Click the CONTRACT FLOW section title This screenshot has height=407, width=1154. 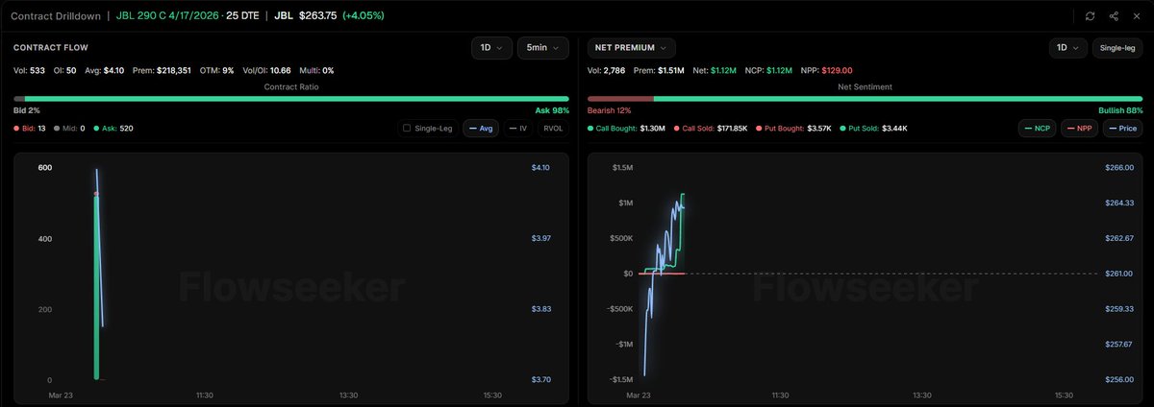pos(53,47)
